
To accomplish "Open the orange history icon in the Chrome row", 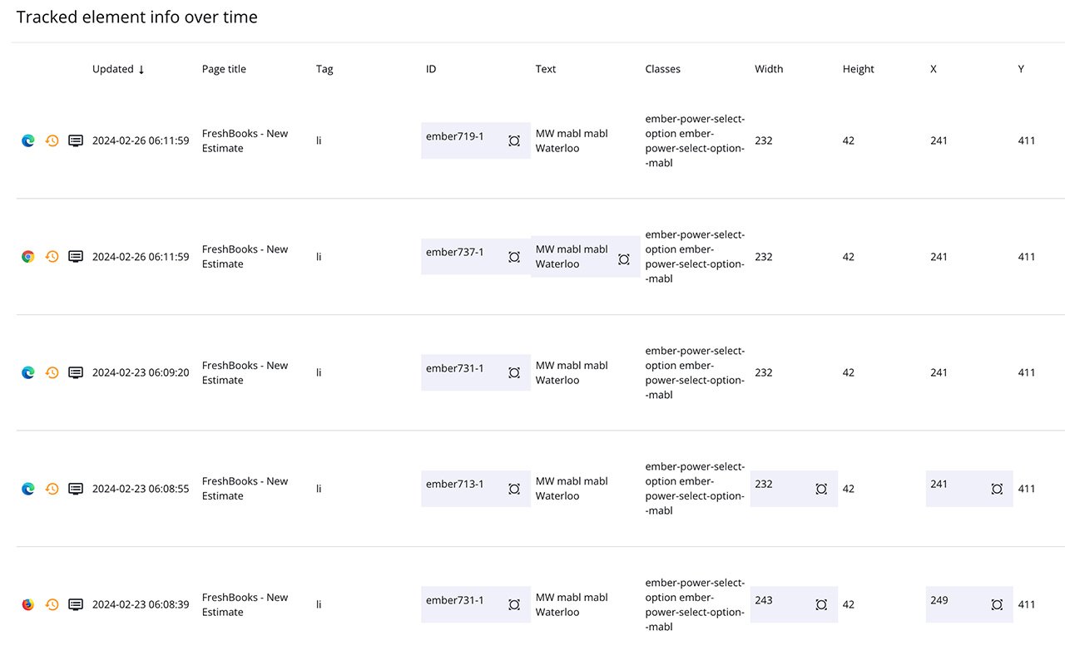I will 52,257.
